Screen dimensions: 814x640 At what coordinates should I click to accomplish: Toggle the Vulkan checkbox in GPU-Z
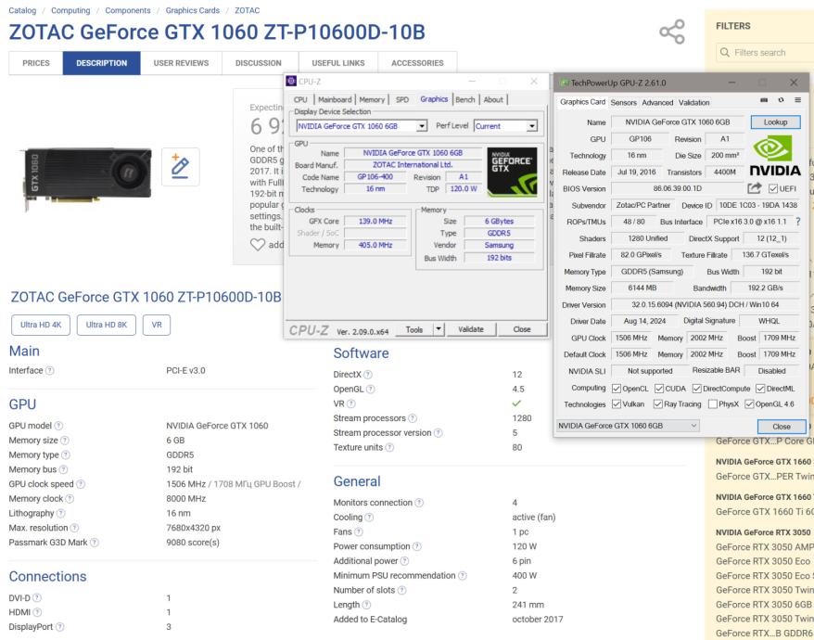click(617, 403)
